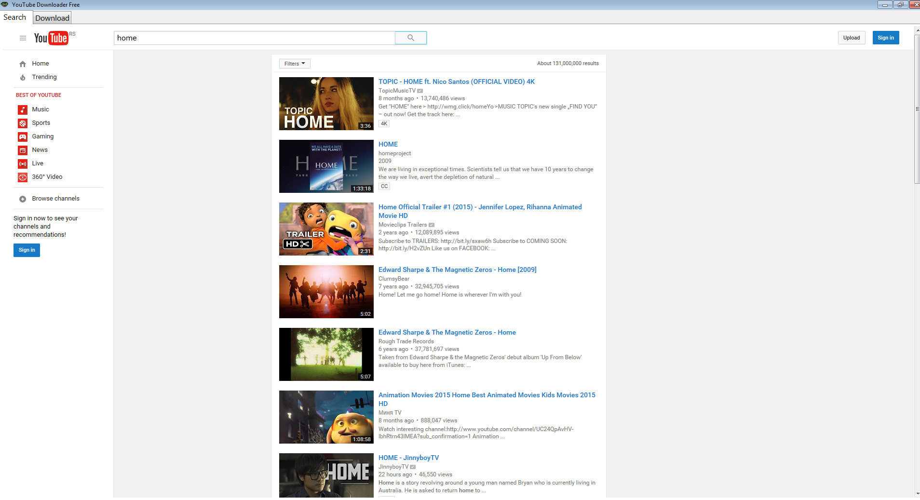Switch to the Search tab
The height and width of the screenshot is (500, 920).
point(15,17)
